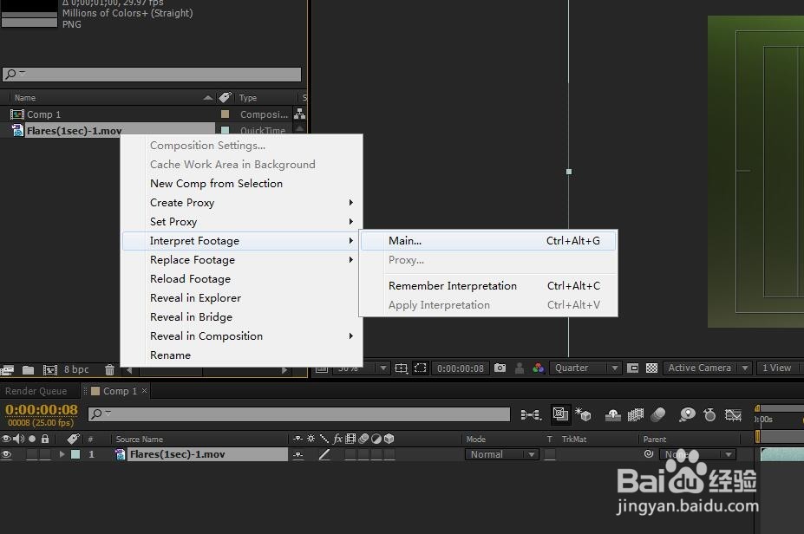
Task: Create a new folder in Project panel
Action: tap(29, 369)
